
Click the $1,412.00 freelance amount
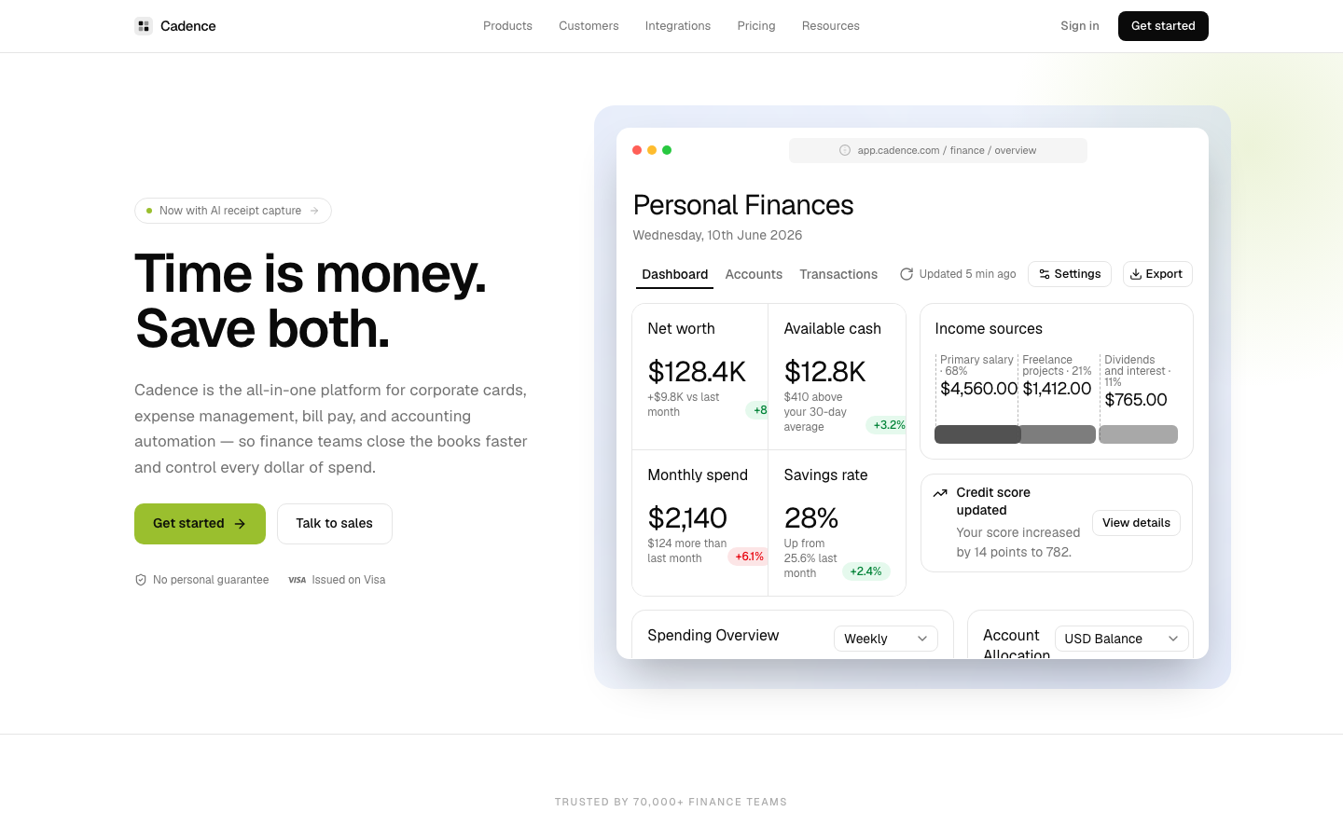click(x=1057, y=389)
